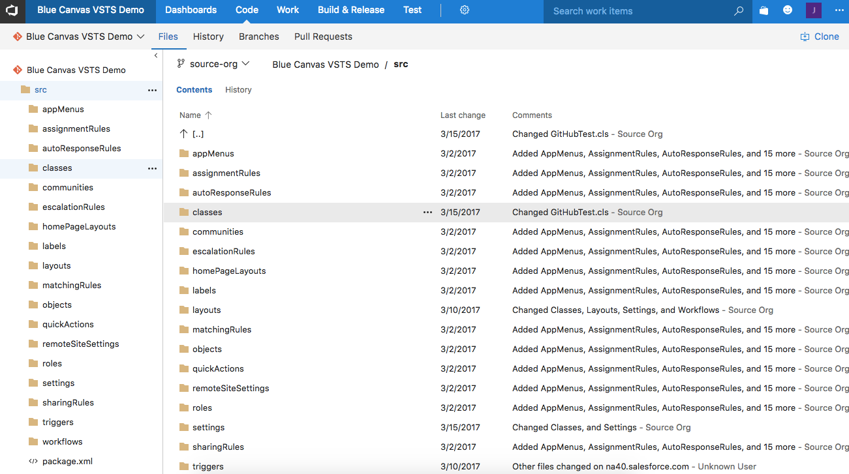Click folder icon next to layouts in table
The image size is (849, 474).
coord(183,310)
